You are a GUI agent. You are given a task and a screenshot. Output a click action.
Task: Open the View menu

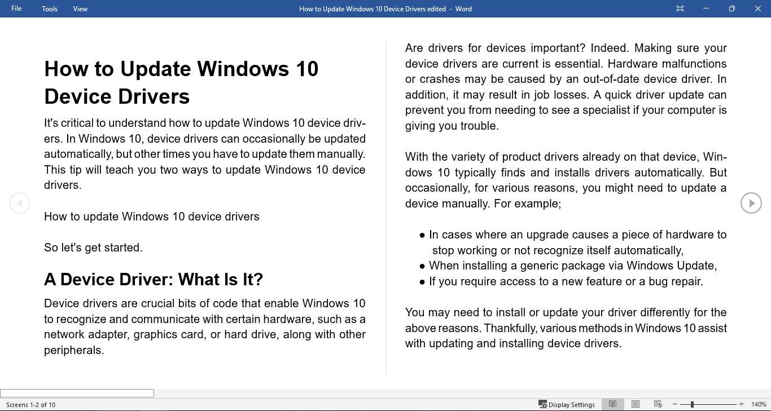(x=80, y=8)
